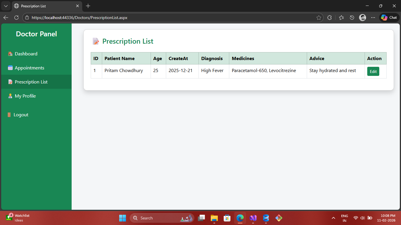401x225 pixels.
Task: Open the browser Favorites list icon
Action: [x=341, y=18]
